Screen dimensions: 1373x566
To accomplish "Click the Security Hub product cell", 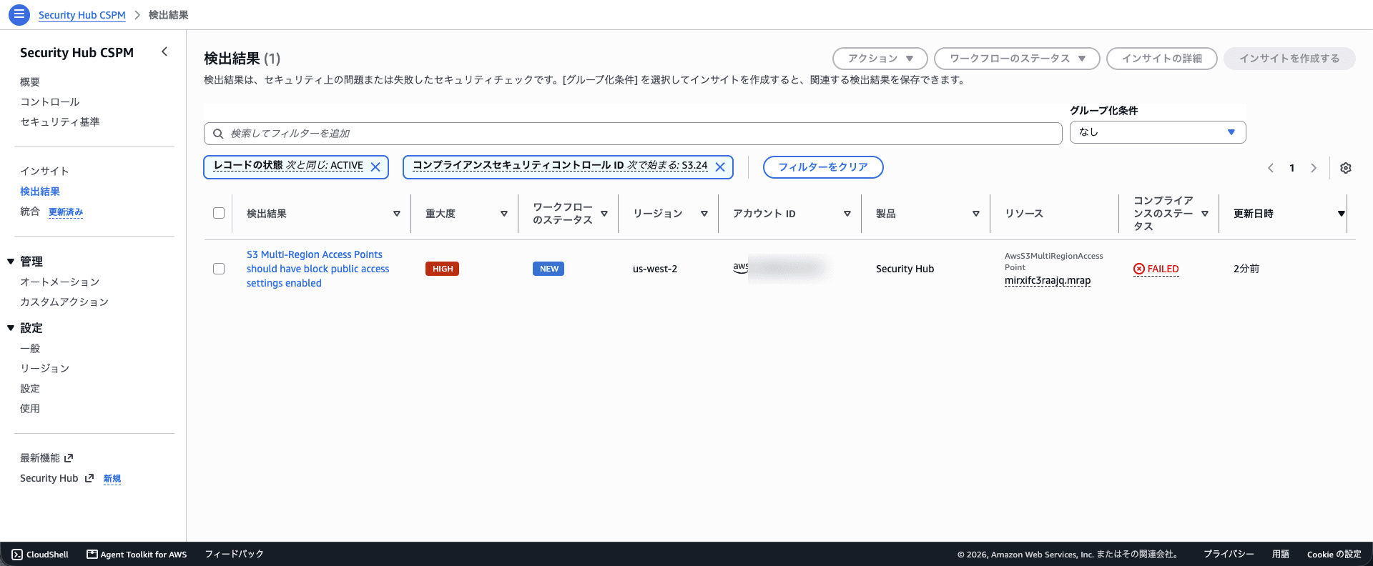I will 905,269.
